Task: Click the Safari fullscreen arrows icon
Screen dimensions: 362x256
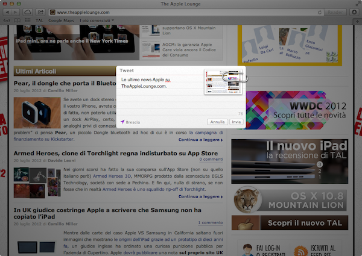Action: click(x=358, y=4)
